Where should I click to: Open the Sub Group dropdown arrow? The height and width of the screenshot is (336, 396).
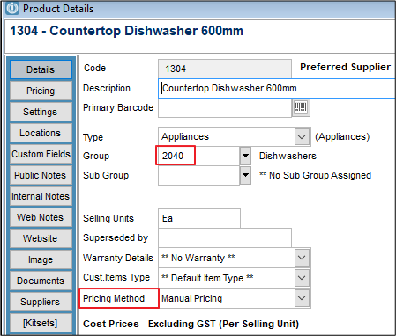pyautogui.click(x=245, y=175)
